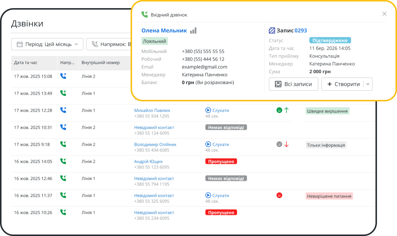This screenshot has height=236, width=397.
Task: Click the Консультація appointment type value
Action: click(x=324, y=56)
